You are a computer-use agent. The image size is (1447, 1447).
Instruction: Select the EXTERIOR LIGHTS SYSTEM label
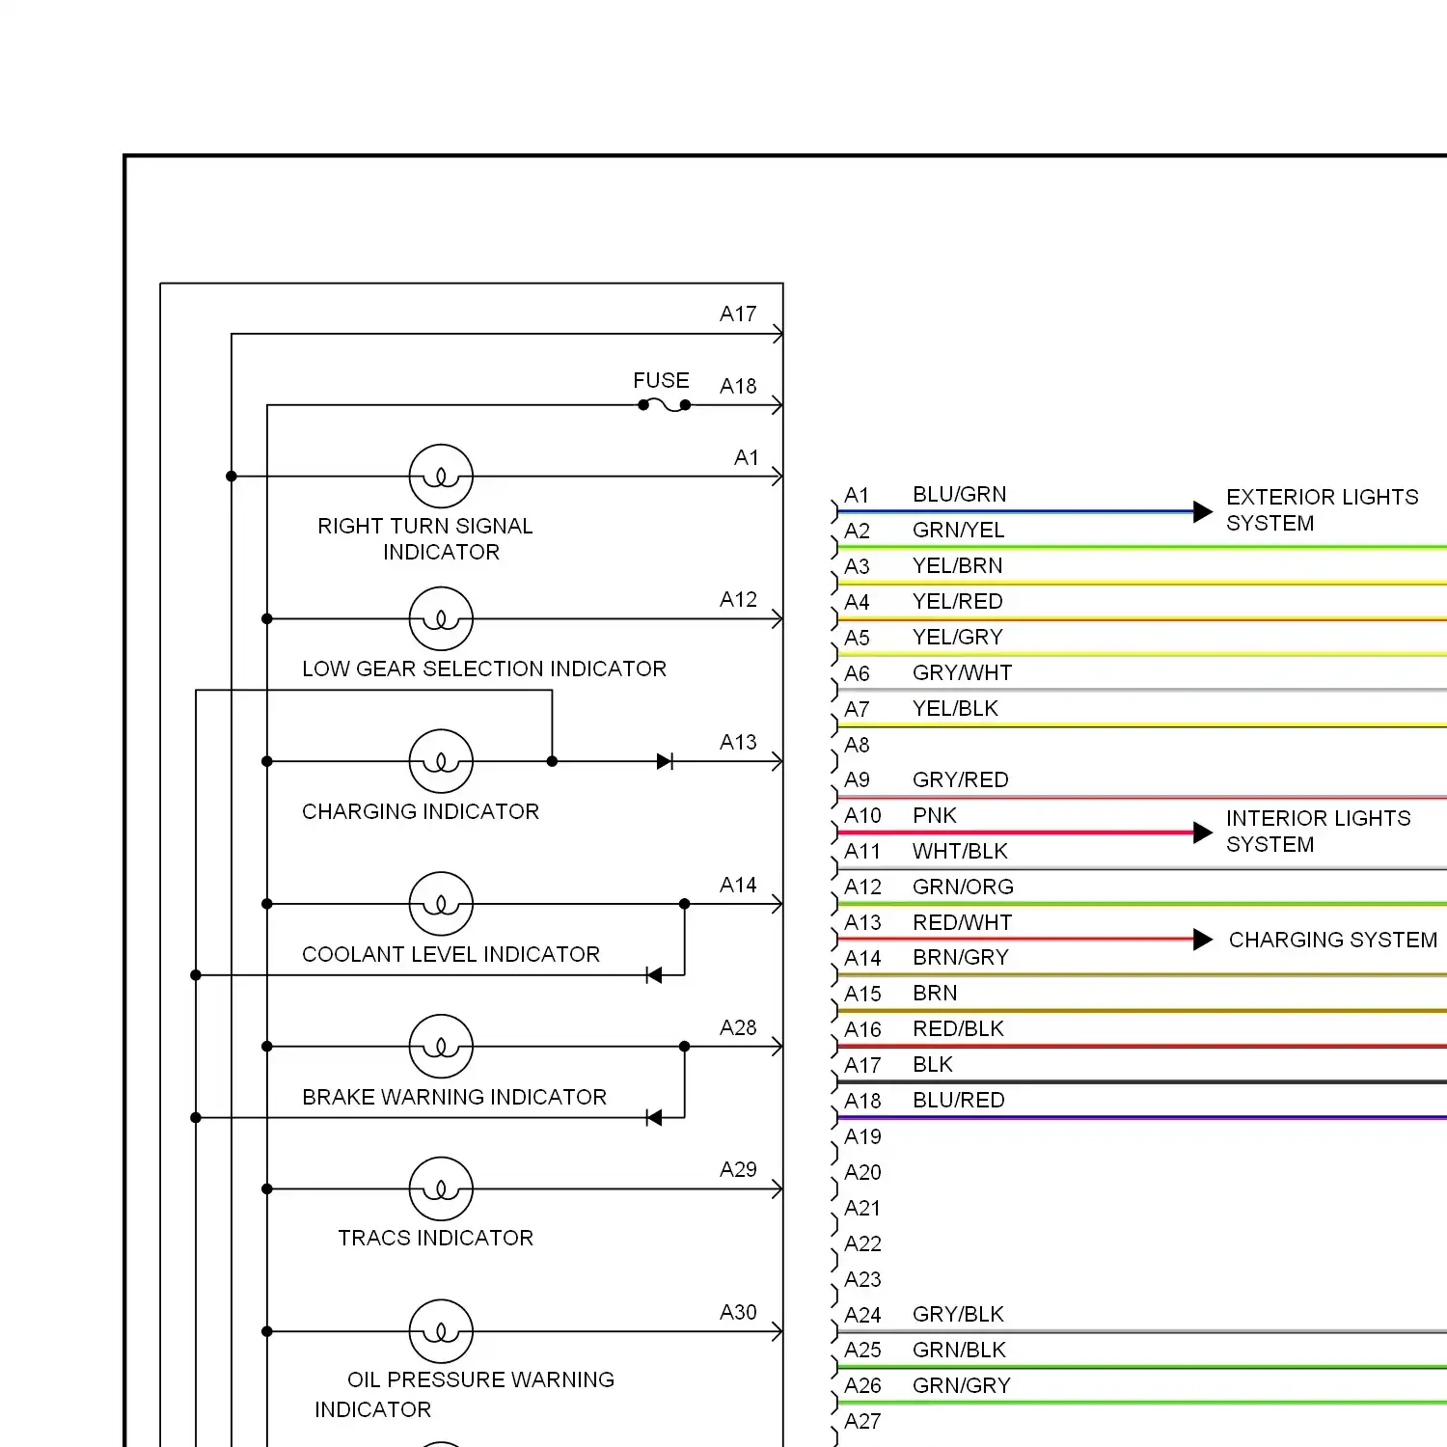(x=1322, y=510)
